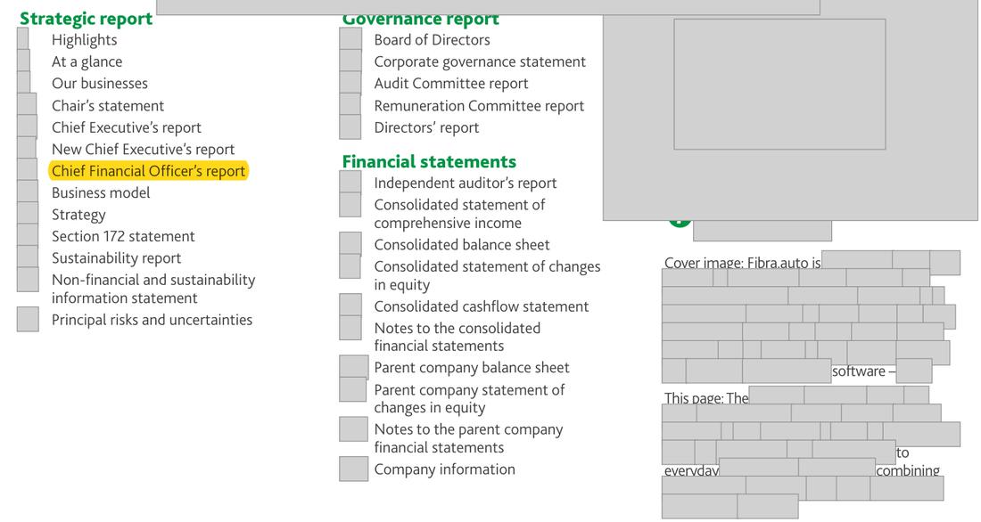Open Section 172 statement
Screen dimensions: 981x522
pyautogui.click(x=123, y=236)
